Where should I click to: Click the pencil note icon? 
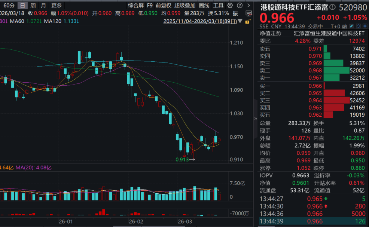[x=351, y=27]
